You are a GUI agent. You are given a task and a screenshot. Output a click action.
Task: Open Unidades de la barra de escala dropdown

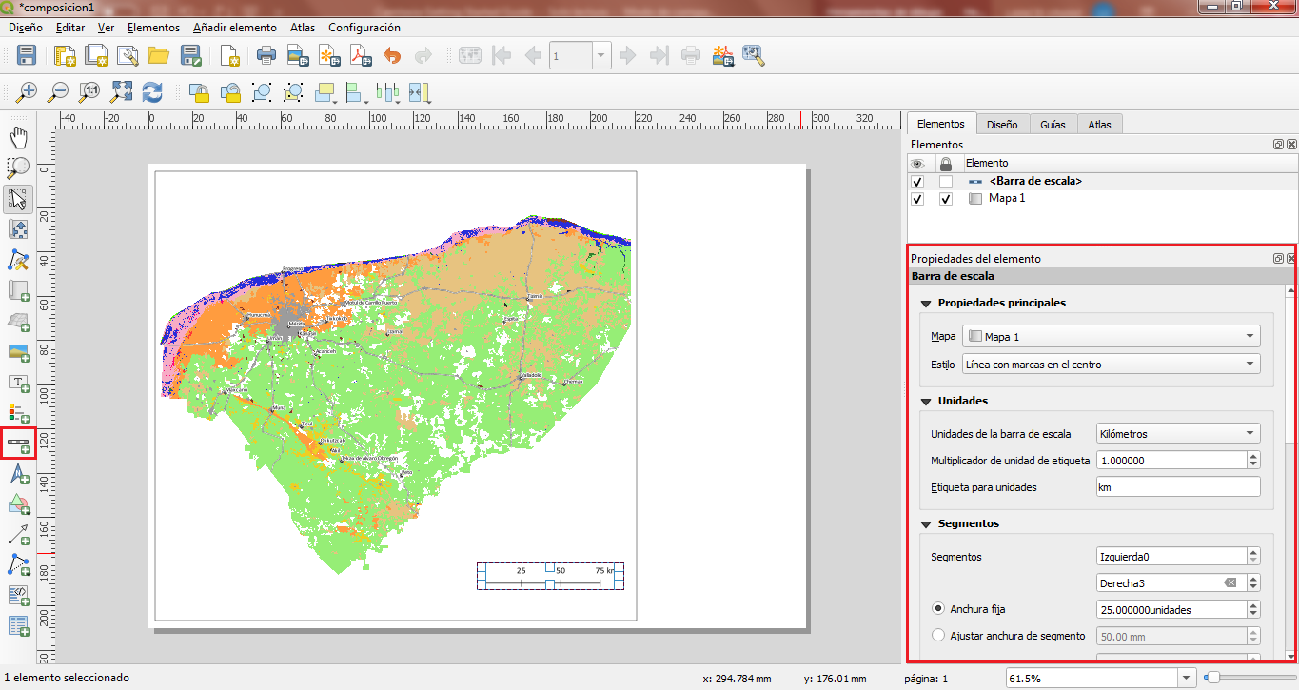pyautogui.click(x=1178, y=433)
